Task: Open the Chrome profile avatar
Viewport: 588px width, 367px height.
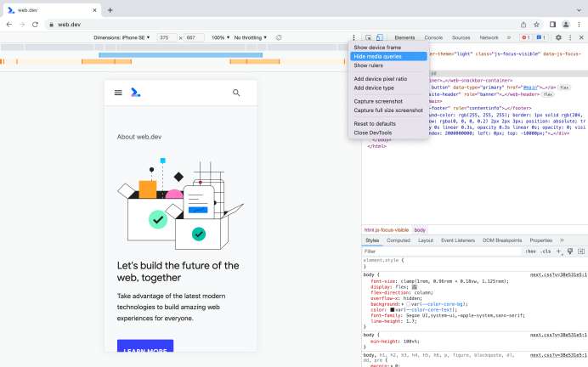Action: tap(566, 25)
